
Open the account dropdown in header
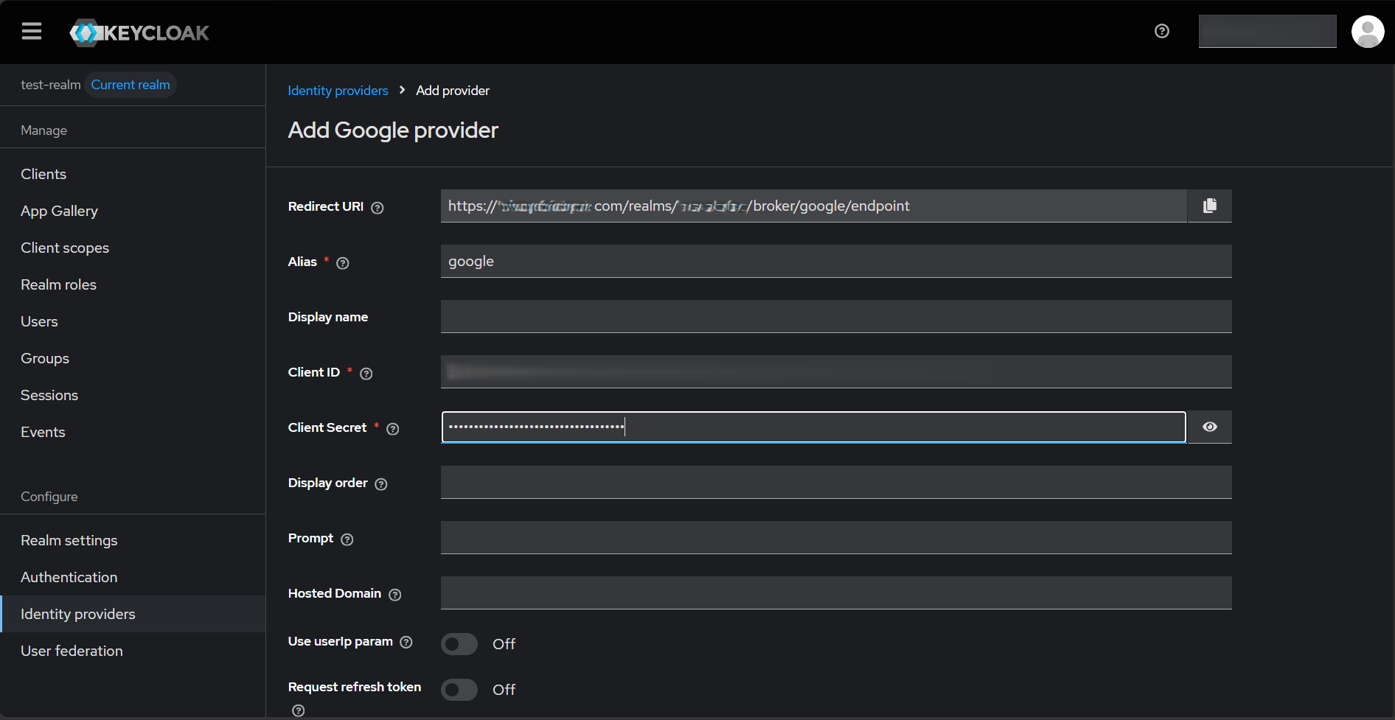point(1267,31)
